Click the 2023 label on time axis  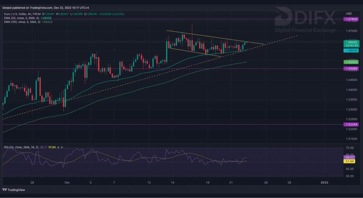click(x=324, y=183)
